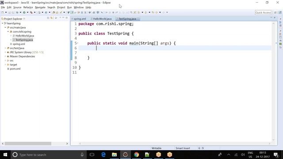Open Microsoft Edge from the taskbar
This screenshot has width=283, height=159.
(x=103, y=155)
